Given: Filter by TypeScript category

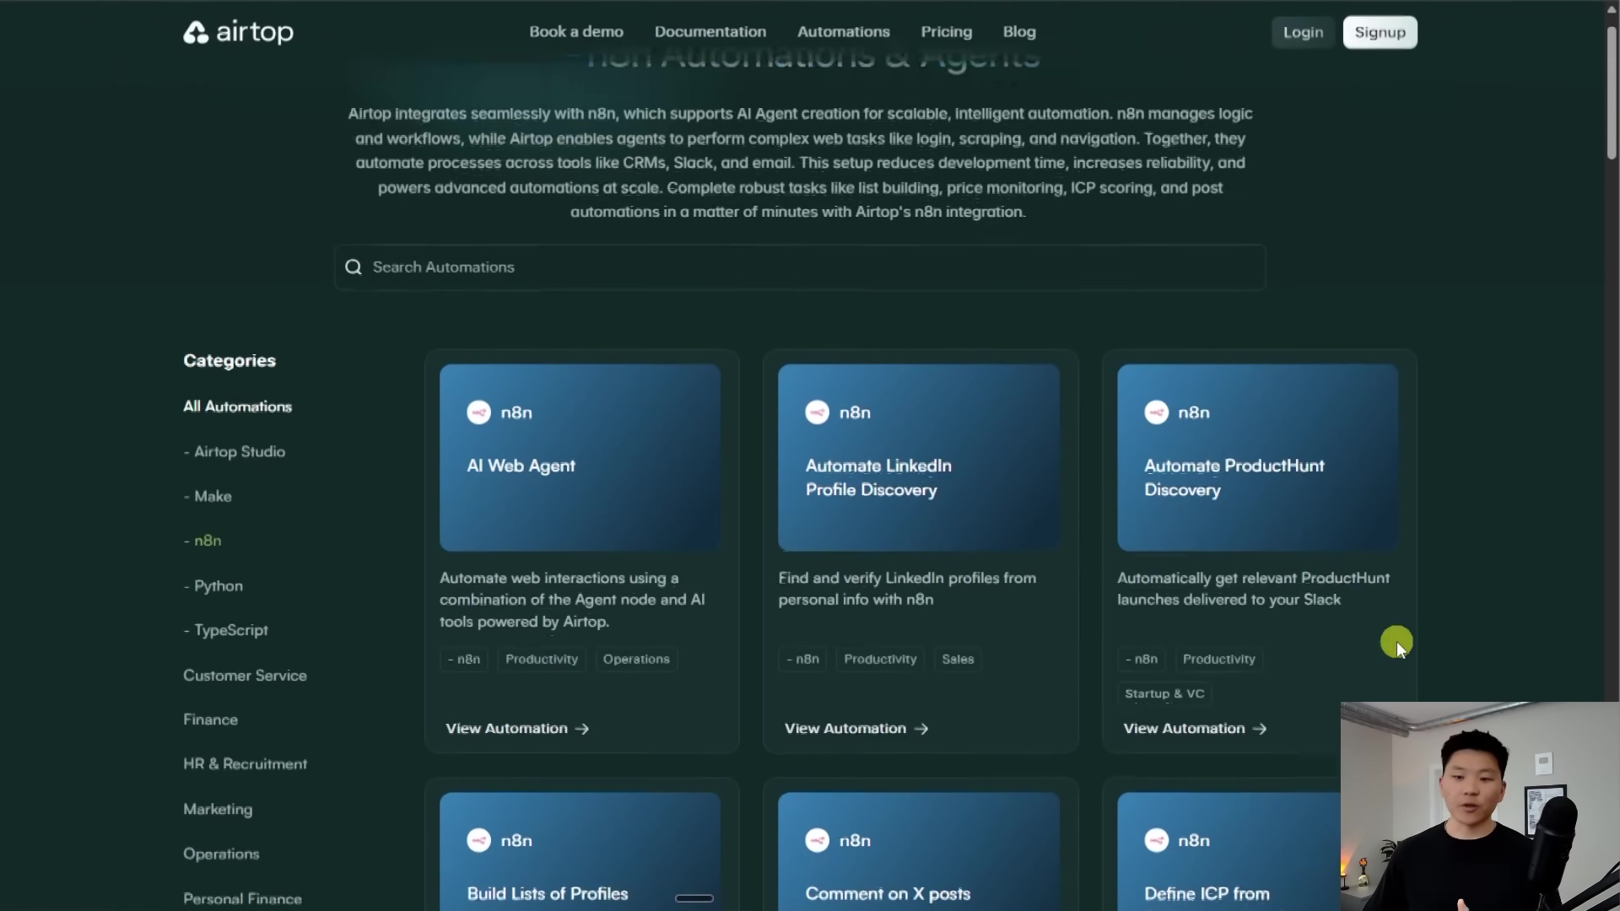Looking at the screenshot, I should [x=226, y=630].
